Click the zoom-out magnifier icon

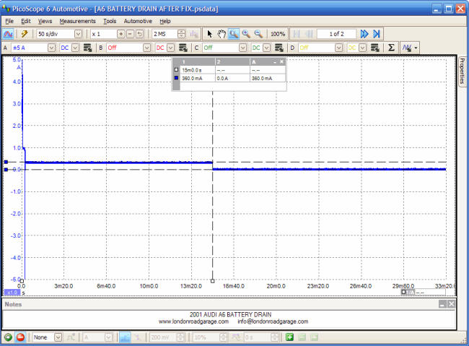tap(258, 34)
